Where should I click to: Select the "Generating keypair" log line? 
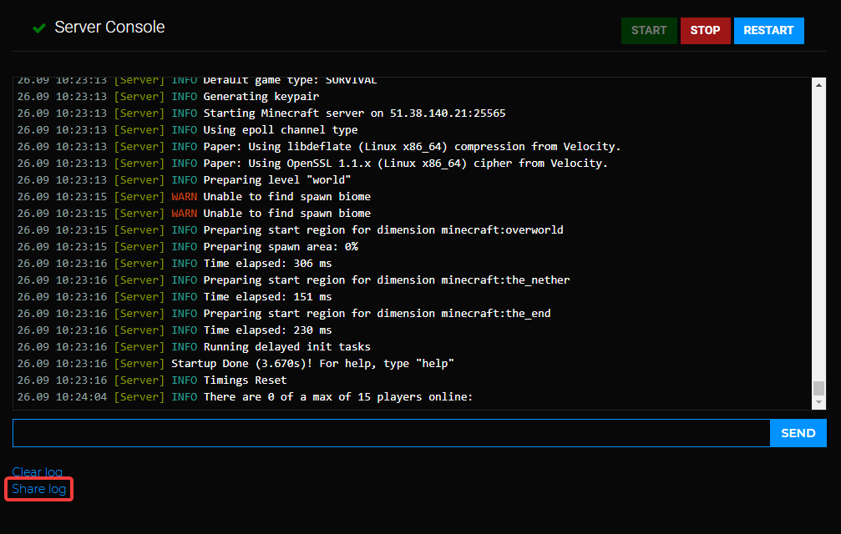point(168,97)
